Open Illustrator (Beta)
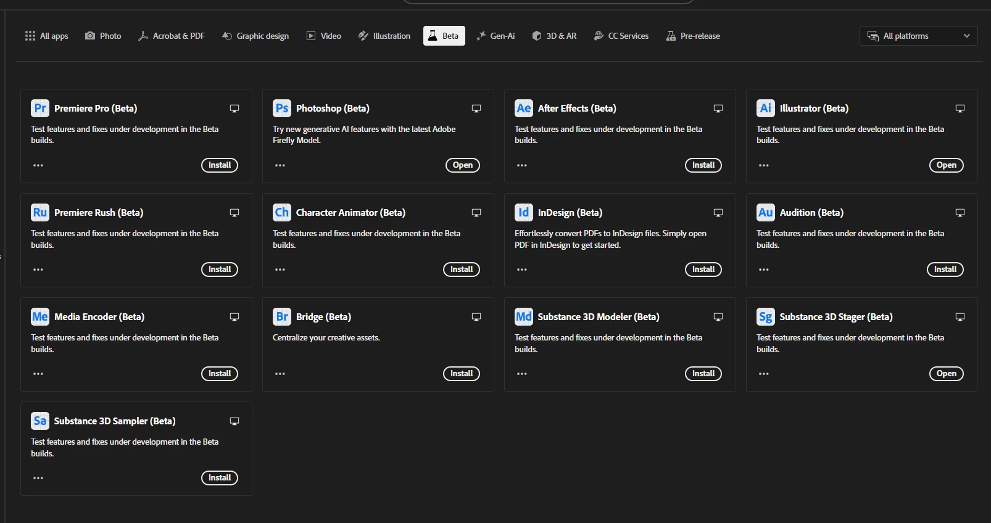 pos(947,165)
